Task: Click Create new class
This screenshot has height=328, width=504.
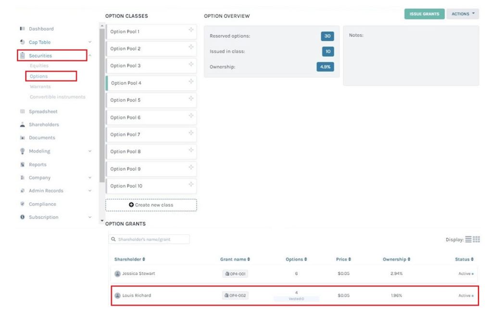Action: point(151,205)
